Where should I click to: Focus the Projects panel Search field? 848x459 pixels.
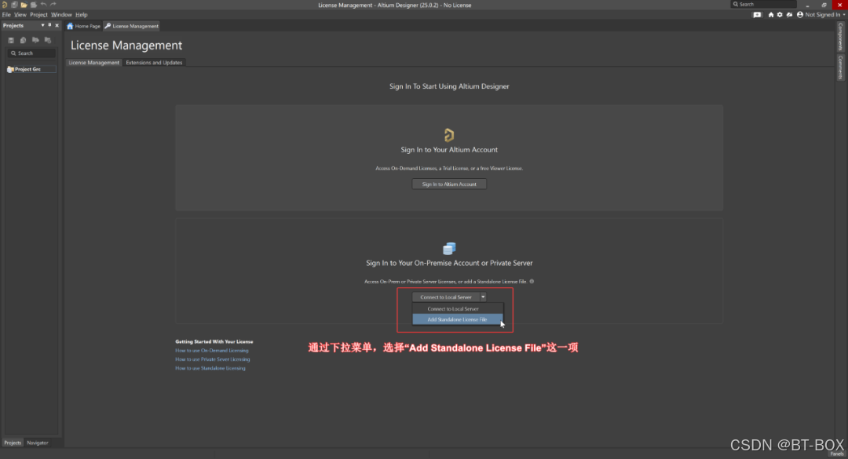[31, 53]
